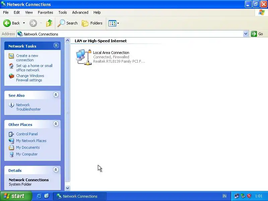Select the Local Area Connection icon
The height and width of the screenshot is (201, 268).
point(83,57)
